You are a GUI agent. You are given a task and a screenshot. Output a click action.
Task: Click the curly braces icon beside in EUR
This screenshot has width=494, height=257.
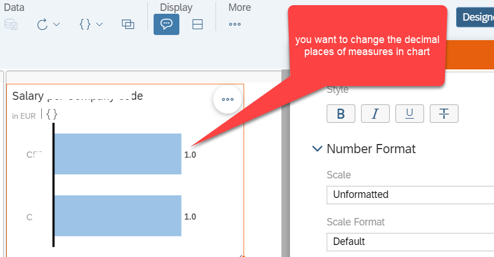pyautogui.click(x=52, y=114)
